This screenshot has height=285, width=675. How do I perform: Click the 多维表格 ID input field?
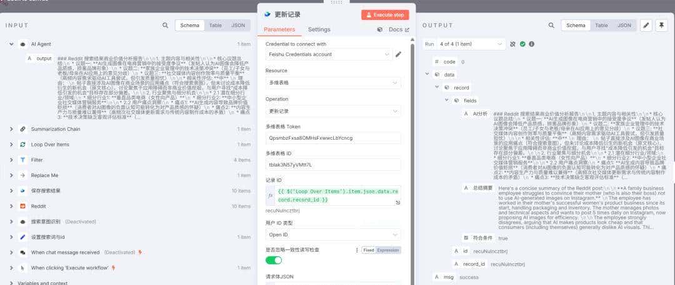coord(333,165)
